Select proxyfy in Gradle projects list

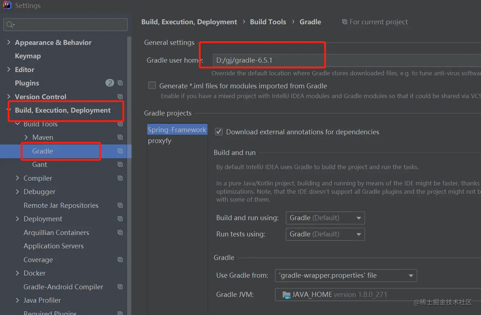(x=159, y=141)
